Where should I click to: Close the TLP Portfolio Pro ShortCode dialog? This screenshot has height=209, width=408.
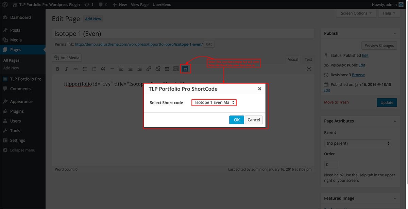point(259,89)
